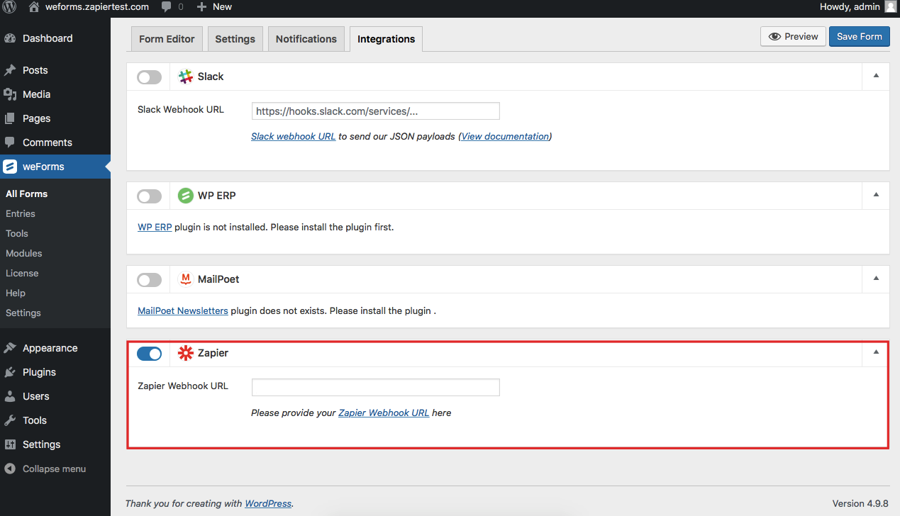Collapse the WP ERP panel arrow
Screen dimensions: 900x516
tap(876, 195)
